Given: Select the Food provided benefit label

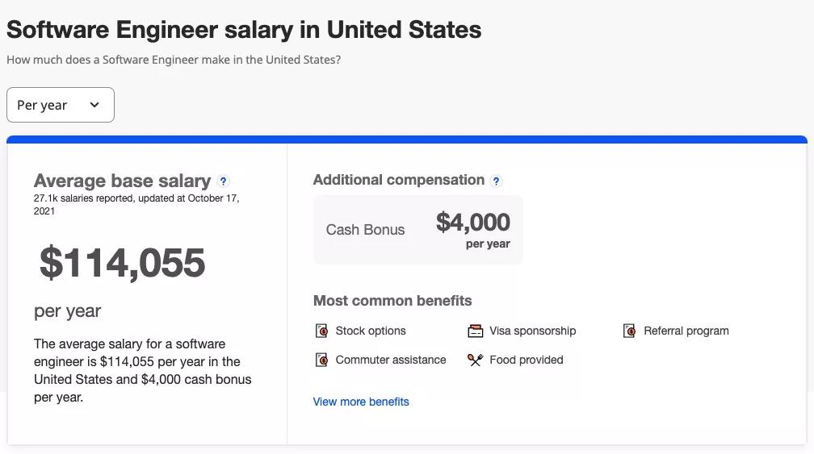Looking at the screenshot, I should [527, 360].
